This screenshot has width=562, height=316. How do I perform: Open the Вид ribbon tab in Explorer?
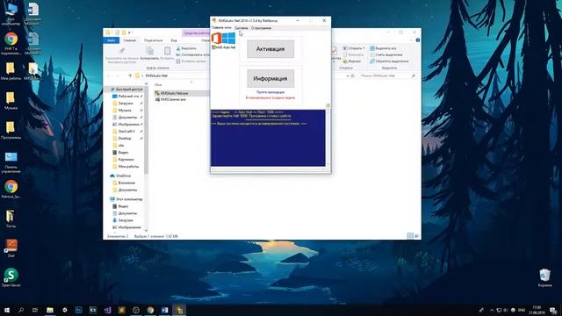tap(174, 40)
